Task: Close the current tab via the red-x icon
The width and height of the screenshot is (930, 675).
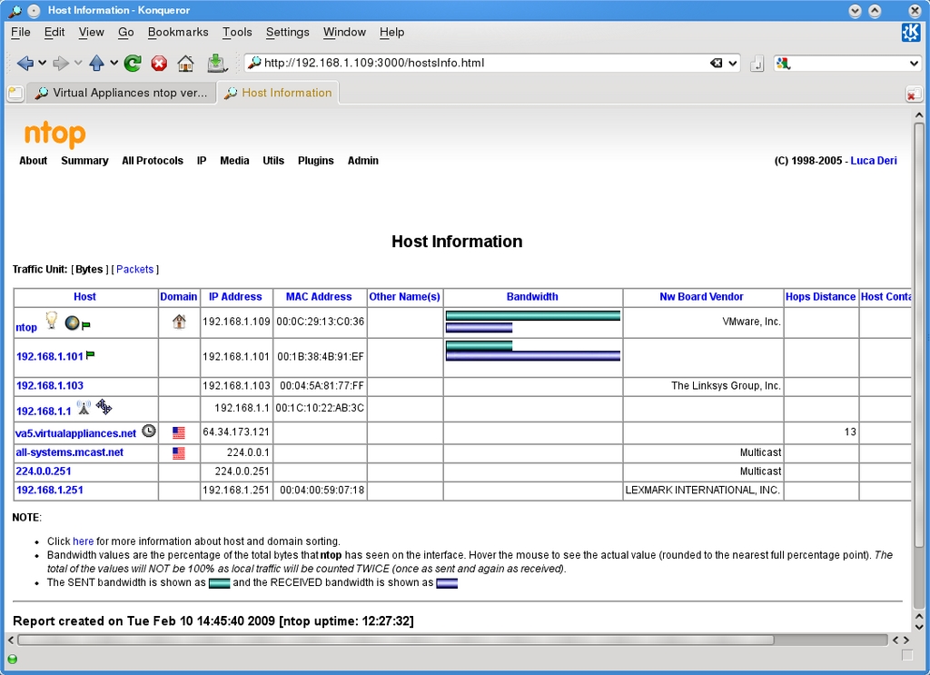Action: point(913,94)
